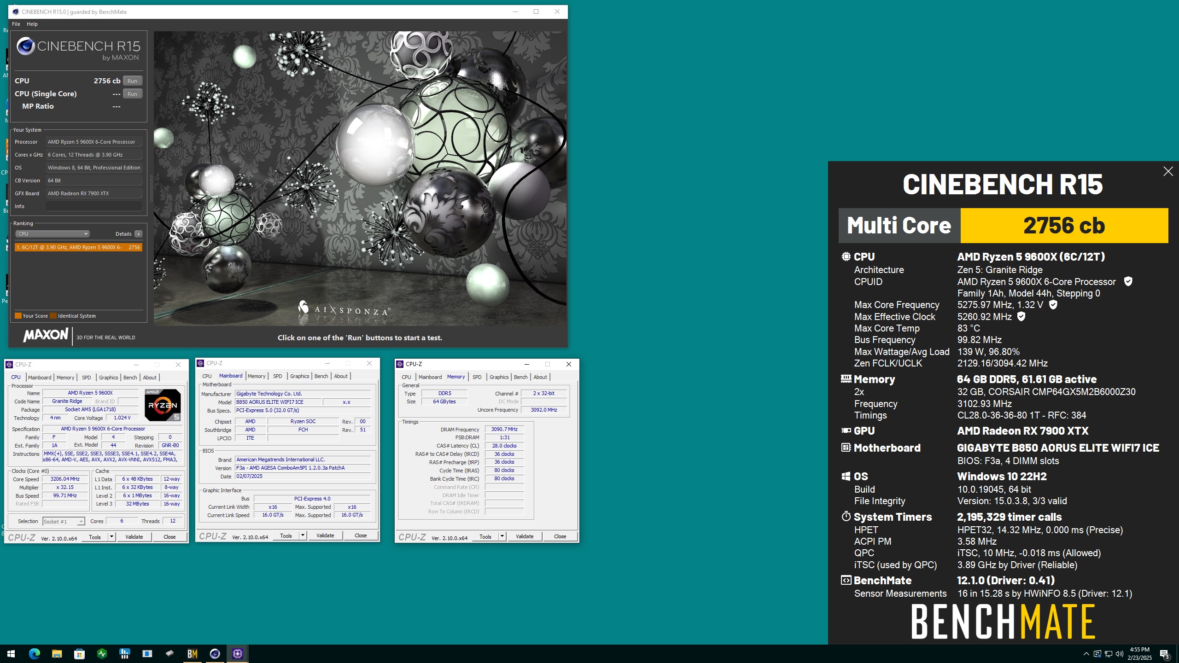Open the About tab in the first CPU-Z window
Image resolution: width=1179 pixels, height=663 pixels.
(150, 378)
